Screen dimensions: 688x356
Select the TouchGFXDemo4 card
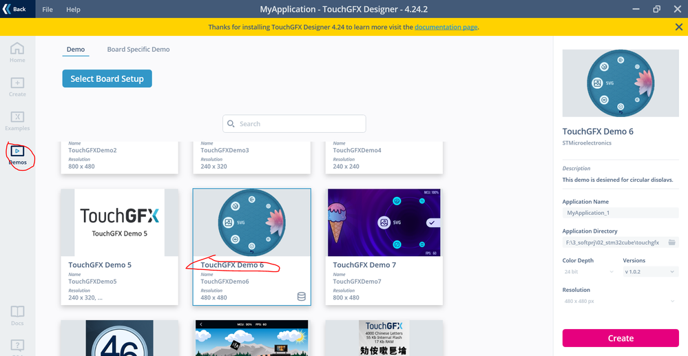point(384,157)
